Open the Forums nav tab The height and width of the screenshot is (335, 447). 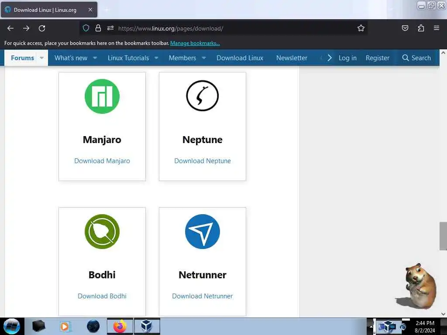(x=23, y=58)
